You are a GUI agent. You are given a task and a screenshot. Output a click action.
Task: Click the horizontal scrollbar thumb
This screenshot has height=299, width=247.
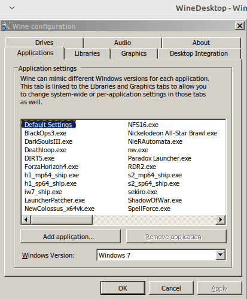62,220
